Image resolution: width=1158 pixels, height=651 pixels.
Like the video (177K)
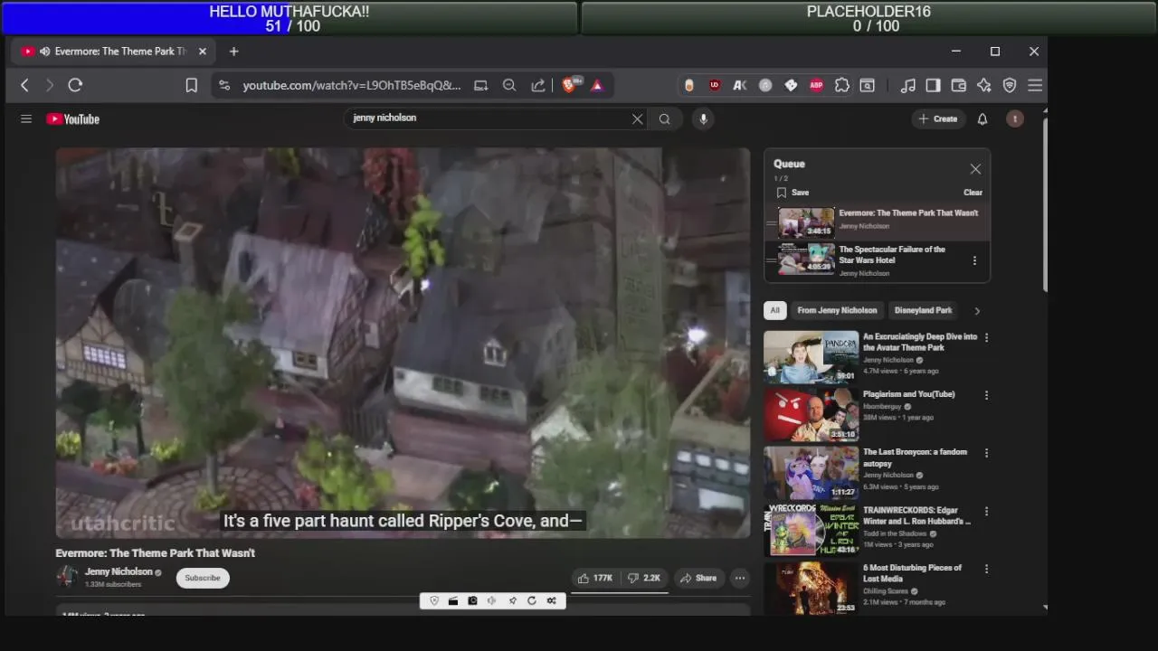click(x=595, y=579)
